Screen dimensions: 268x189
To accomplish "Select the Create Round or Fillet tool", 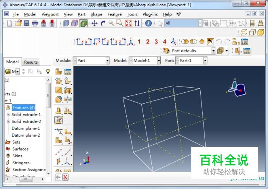I will click(58, 99).
